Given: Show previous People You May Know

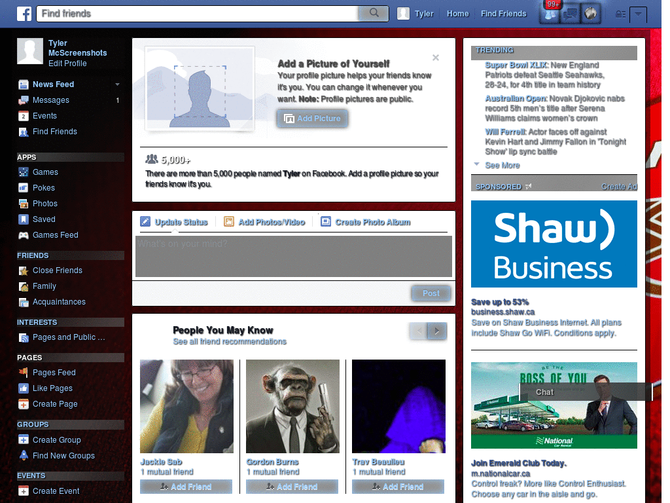Looking at the screenshot, I should pos(419,331).
